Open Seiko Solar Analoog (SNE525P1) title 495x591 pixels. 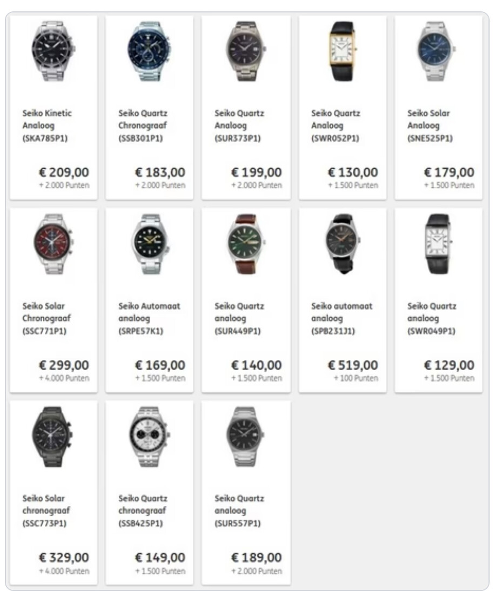(430, 126)
